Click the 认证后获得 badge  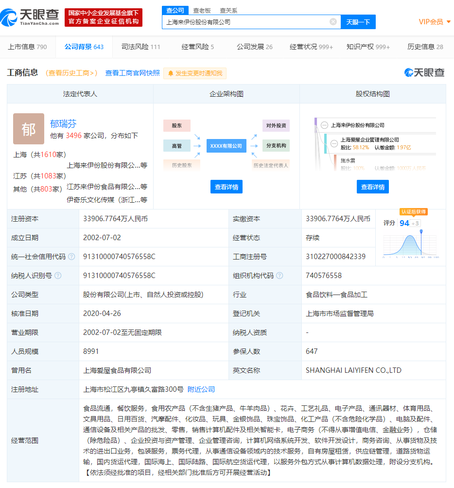(x=414, y=211)
